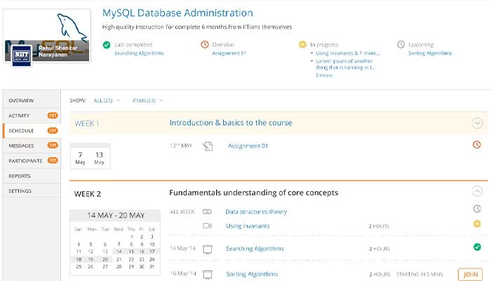Select day 14 in the May calendar
Image resolution: width=491 pixels, height=281 pixels.
coord(119,251)
